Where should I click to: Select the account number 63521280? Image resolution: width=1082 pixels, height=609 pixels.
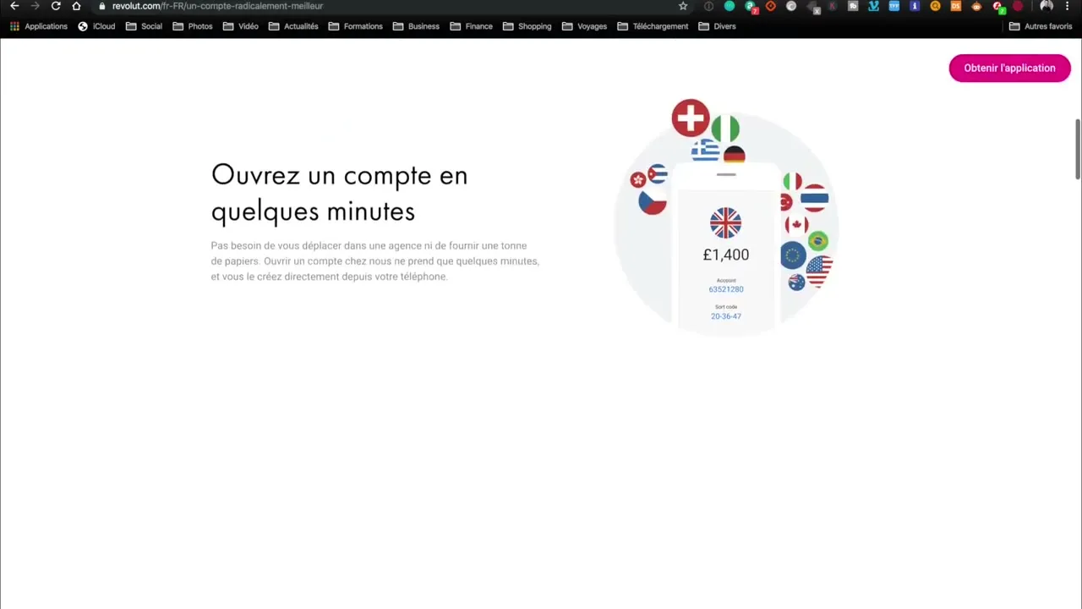pyautogui.click(x=725, y=289)
